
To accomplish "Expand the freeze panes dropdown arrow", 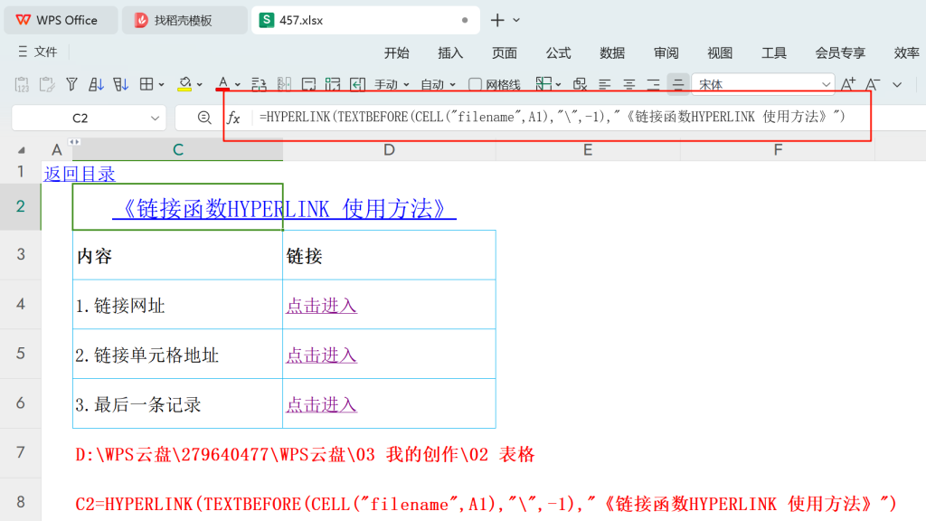I will [558, 85].
